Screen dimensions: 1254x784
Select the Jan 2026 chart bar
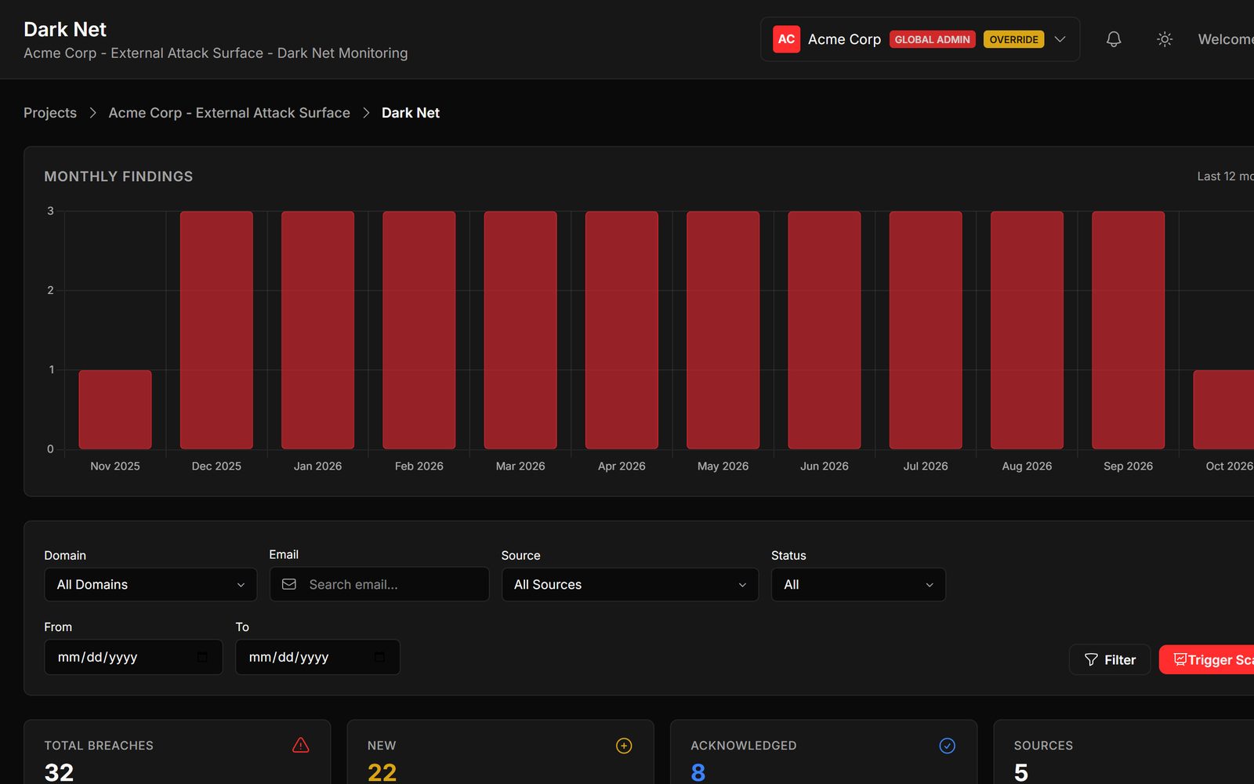[x=317, y=330]
